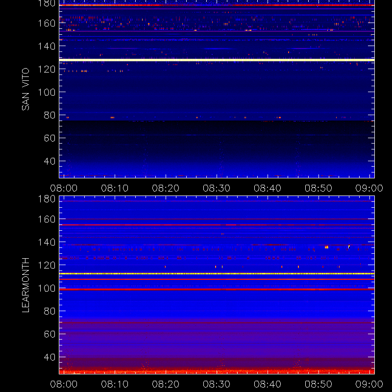Click the 08:40 time label under SAN VITO plot
Viewport: 392px width, 392px height.
click(268, 188)
